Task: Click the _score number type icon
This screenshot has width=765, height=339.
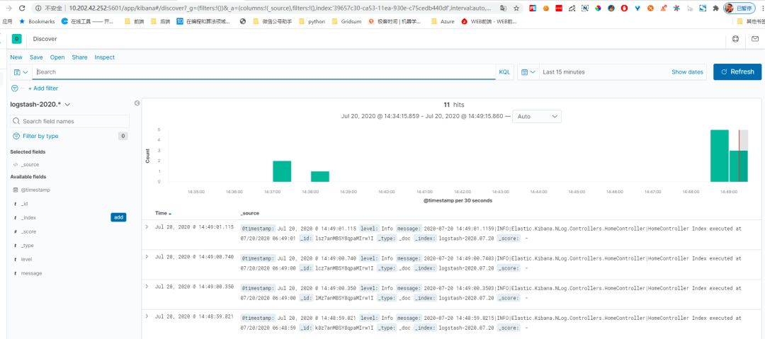Action: coord(16,231)
